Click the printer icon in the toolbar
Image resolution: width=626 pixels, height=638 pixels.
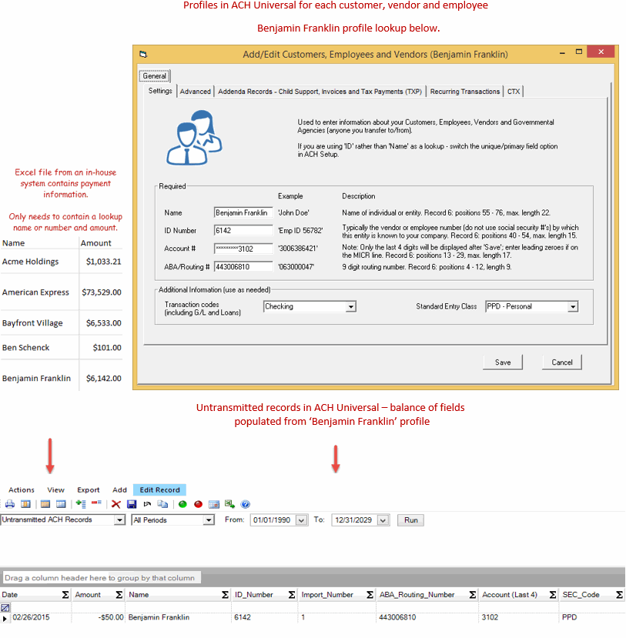(x=10, y=504)
